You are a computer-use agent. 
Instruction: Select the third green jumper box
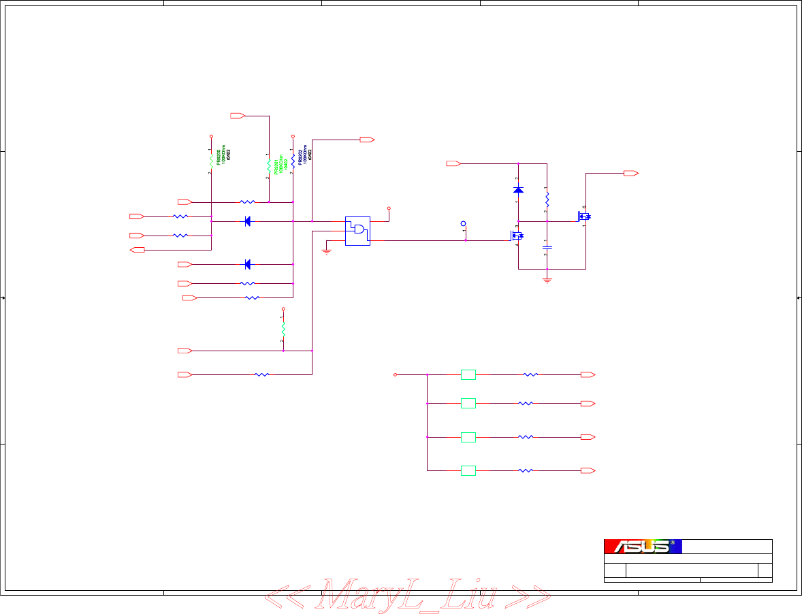468,437
